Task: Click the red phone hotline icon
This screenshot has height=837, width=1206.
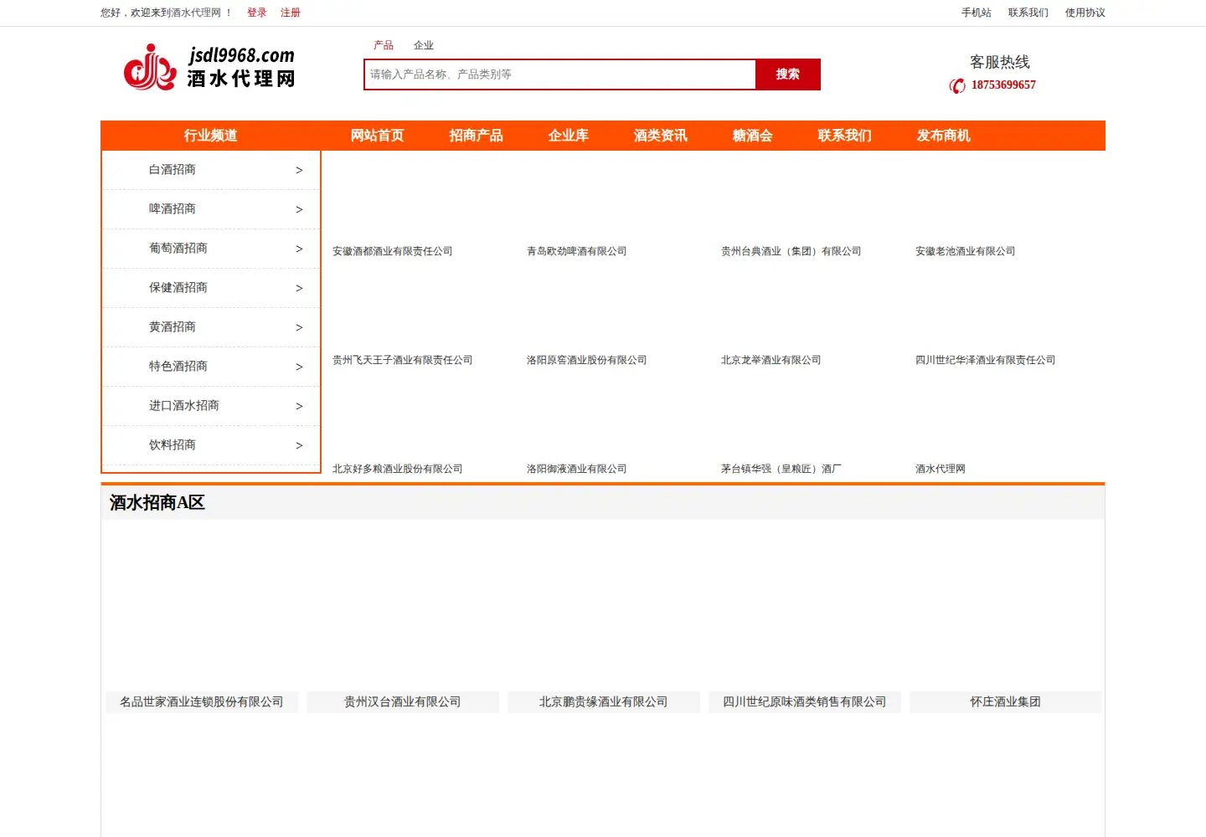Action: [x=957, y=85]
